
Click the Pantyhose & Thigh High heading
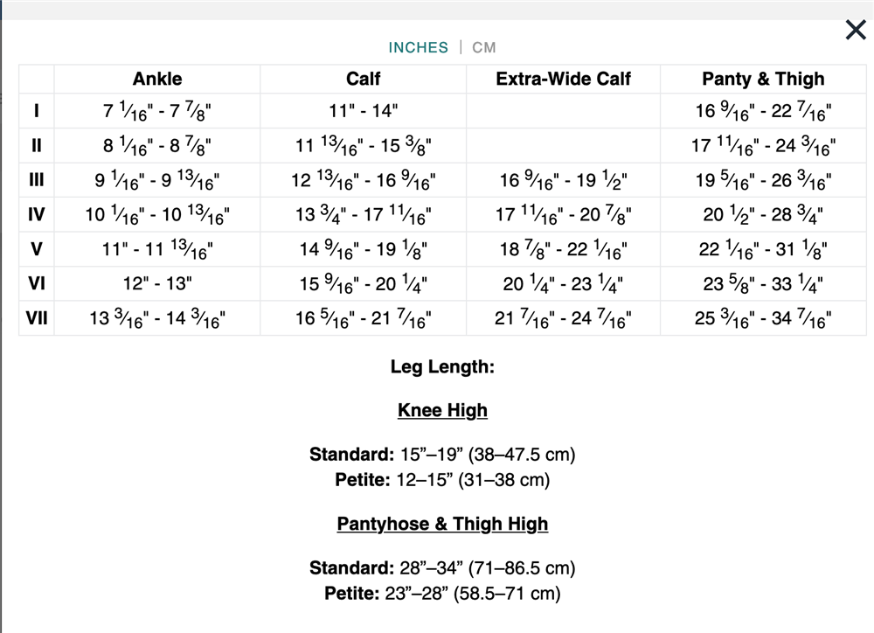tap(442, 524)
